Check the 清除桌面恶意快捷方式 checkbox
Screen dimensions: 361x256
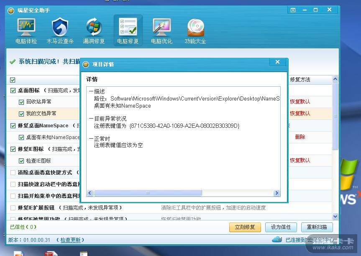[x=13, y=173]
